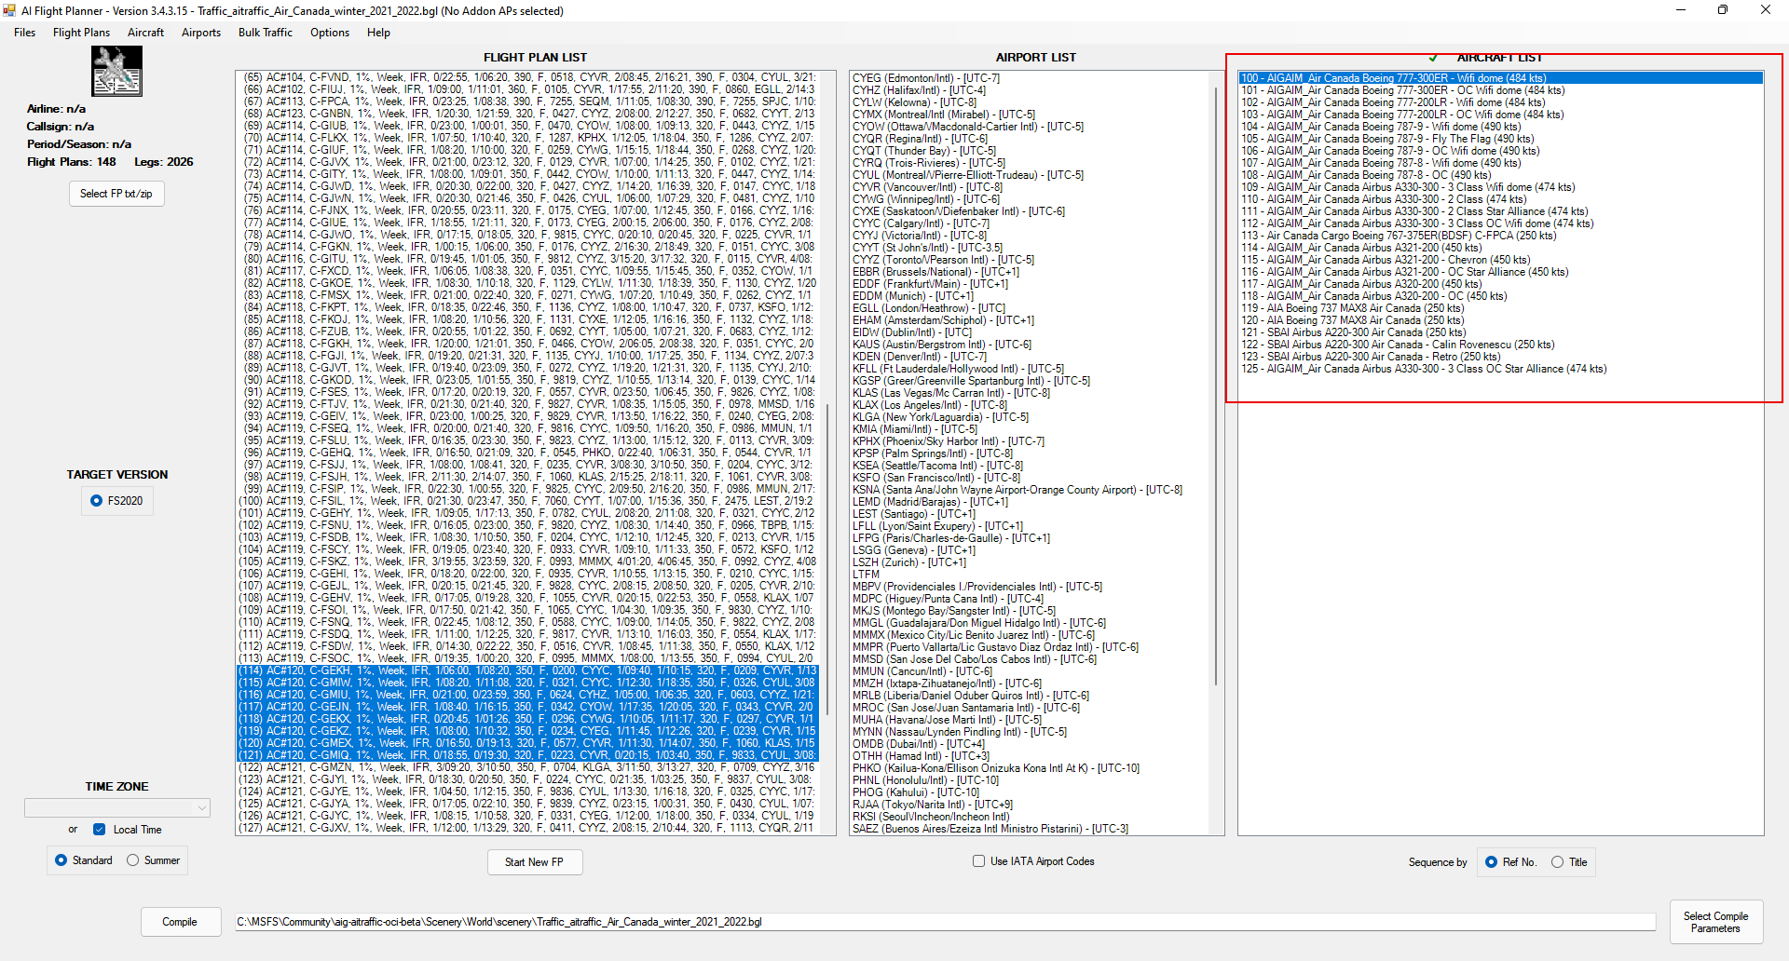Select flight plan 121 C-GMIQ
This screenshot has width=1789, height=961.
527,755
